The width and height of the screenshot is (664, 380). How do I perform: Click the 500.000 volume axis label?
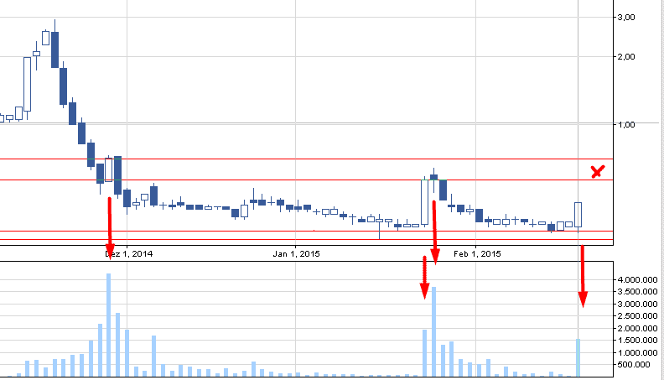[637, 365]
